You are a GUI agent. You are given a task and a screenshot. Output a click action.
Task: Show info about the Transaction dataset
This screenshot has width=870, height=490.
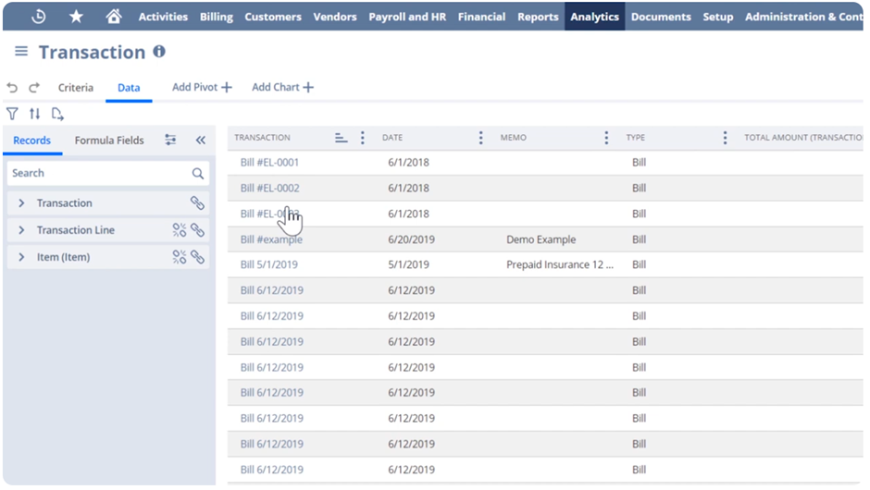tap(159, 52)
